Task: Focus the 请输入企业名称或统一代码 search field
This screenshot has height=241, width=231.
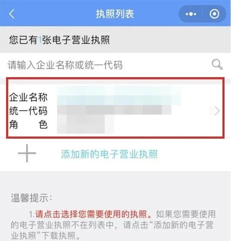Action: click(x=115, y=65)
